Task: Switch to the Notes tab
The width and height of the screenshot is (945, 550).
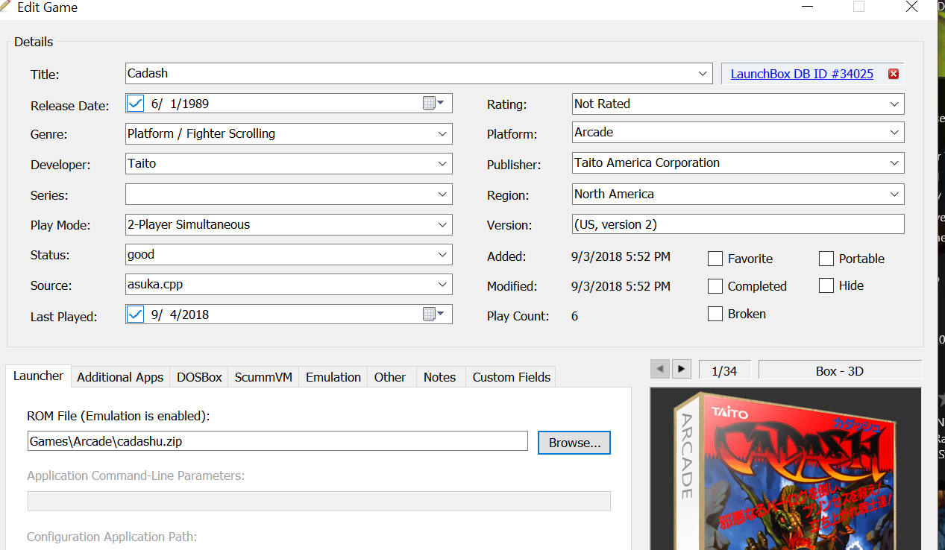Action: pos(439,377)
